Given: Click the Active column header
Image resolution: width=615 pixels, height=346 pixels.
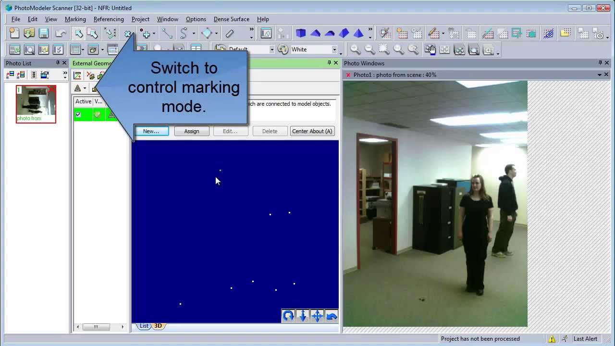Looking at the screenshot, I should [x=83, y=101].
